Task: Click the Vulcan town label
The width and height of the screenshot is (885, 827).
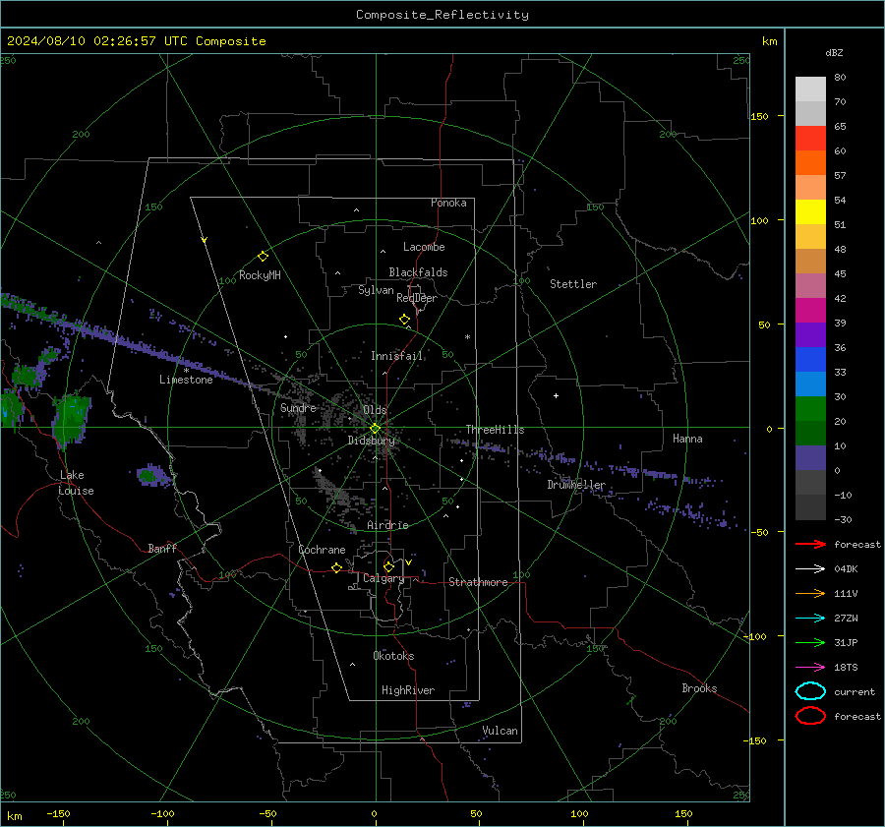Action: (x=501, y=731)
